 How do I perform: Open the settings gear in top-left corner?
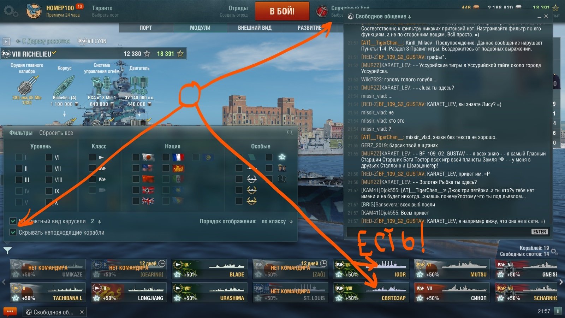pos(11,11)
